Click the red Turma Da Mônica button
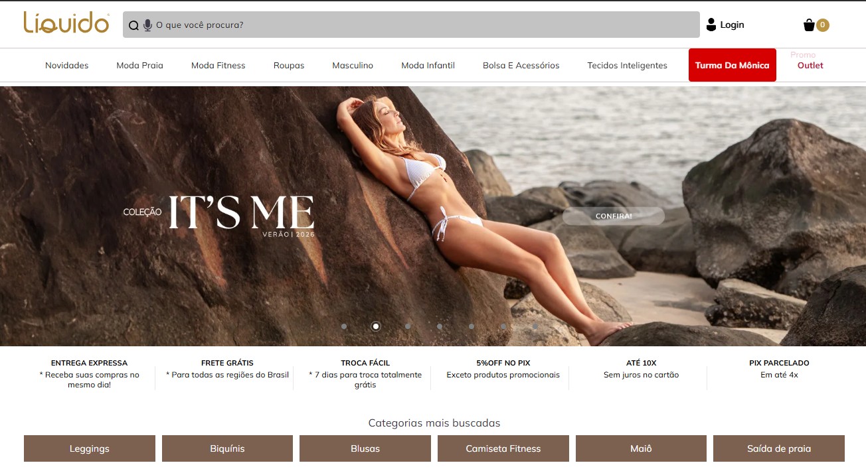The width and height of the screenshot is (866, 471). point(732,65)
